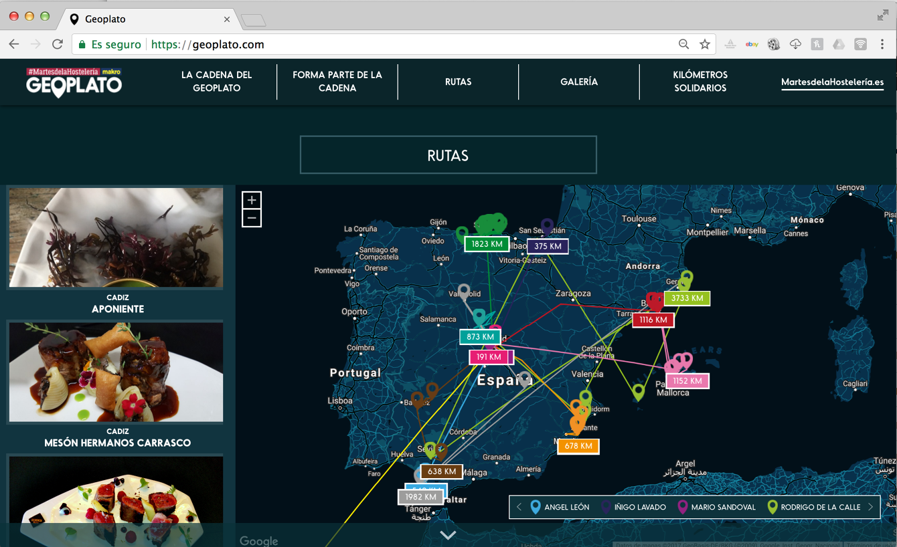Image resolution: width=897 pixels, height=547 pixels.
Task: Click the green map pin near Mallorca
Action: pos(639,392)
